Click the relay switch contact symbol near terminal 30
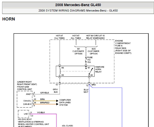Viewport: 154px width, 127px height. 91,71
